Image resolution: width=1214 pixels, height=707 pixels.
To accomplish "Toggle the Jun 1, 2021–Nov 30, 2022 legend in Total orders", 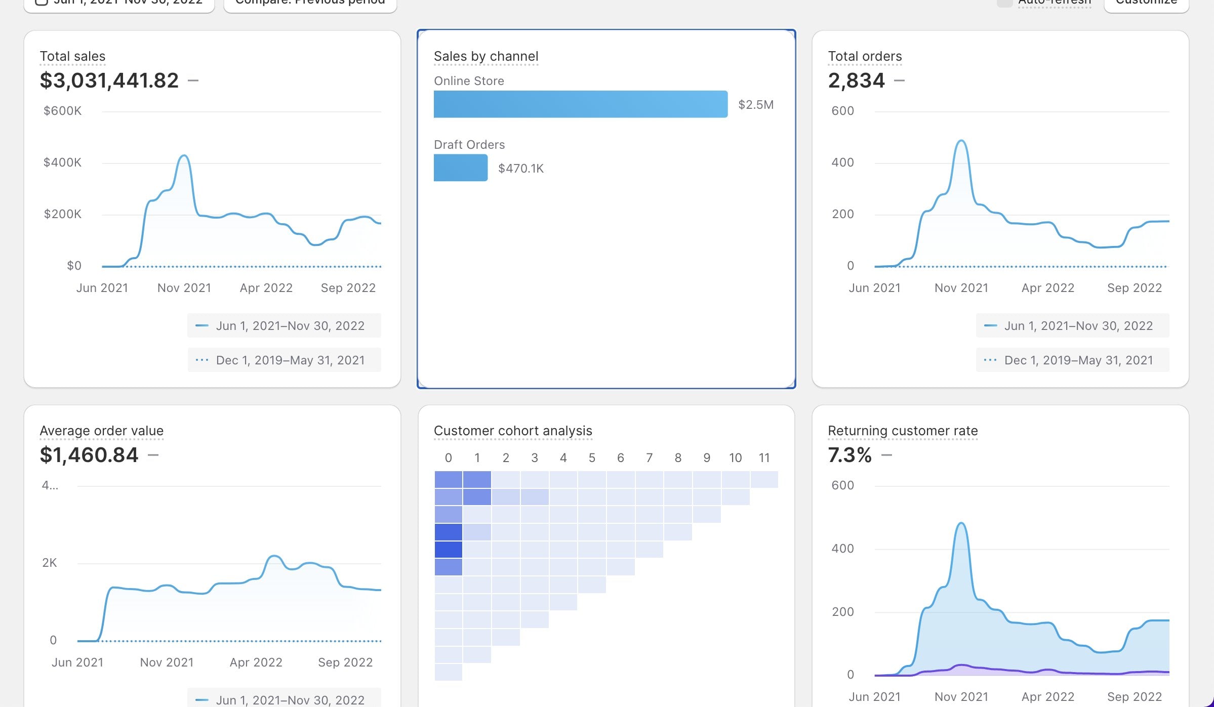I will coord(1072,325).
